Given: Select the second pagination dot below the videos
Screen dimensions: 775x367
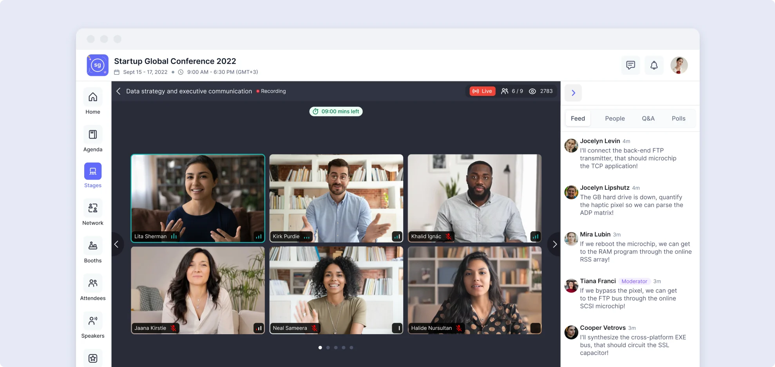Looking at the screenshot, I should click(328, 347).
